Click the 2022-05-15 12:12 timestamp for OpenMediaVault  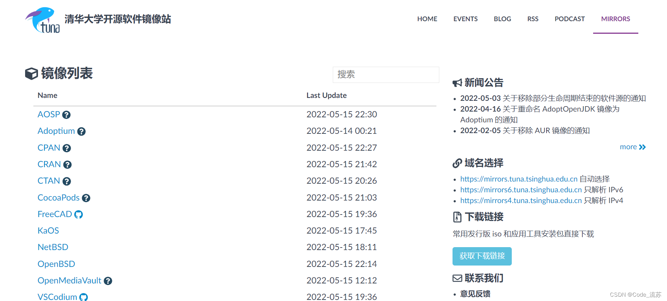(x=341, y=281)
